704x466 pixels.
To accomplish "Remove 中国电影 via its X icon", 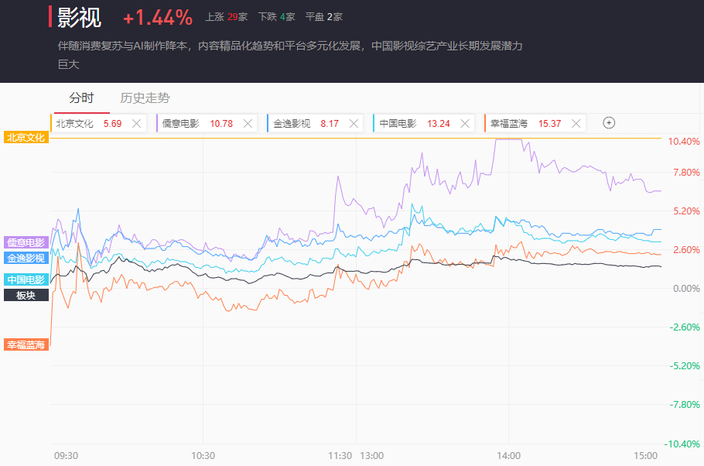I will (465, 124).
